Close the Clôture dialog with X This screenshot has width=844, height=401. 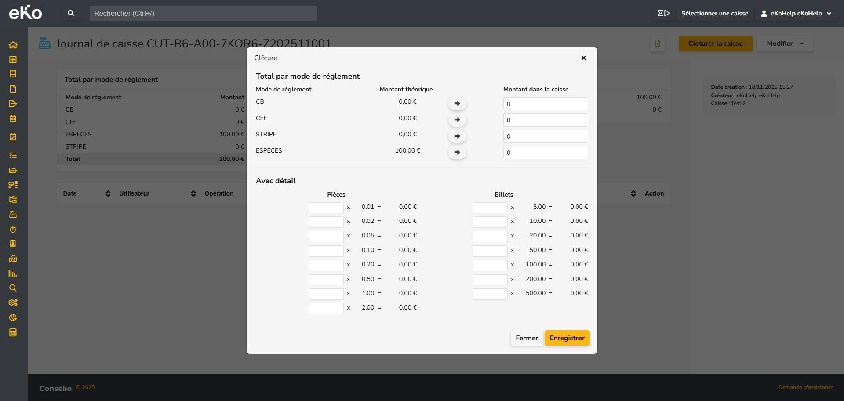pos(583,58)
